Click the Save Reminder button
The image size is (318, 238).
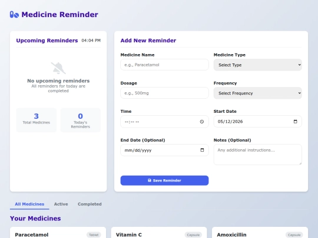click(164, 180)
